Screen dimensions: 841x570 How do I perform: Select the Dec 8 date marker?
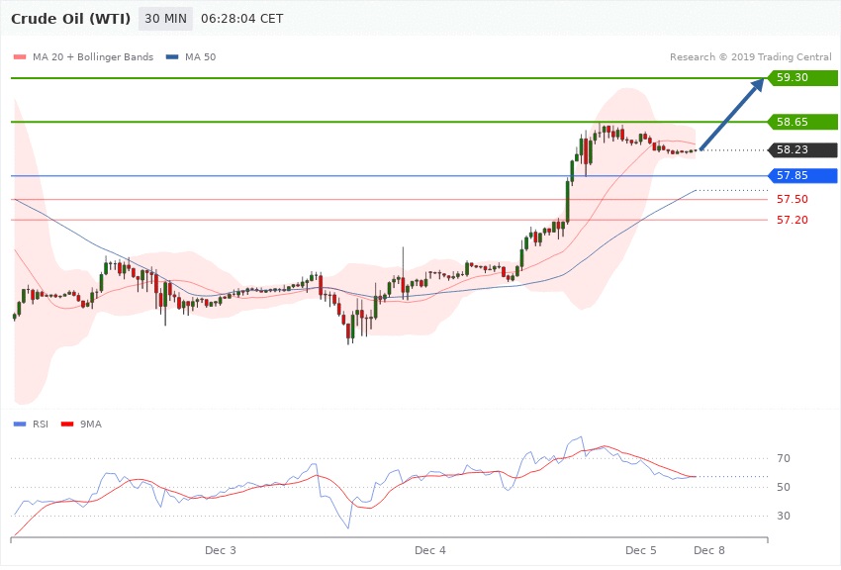(x=708, y=549)
